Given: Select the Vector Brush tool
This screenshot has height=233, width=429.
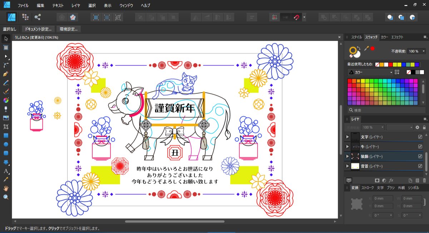Looking at the screenshot, I should click(x=6, y=91).
